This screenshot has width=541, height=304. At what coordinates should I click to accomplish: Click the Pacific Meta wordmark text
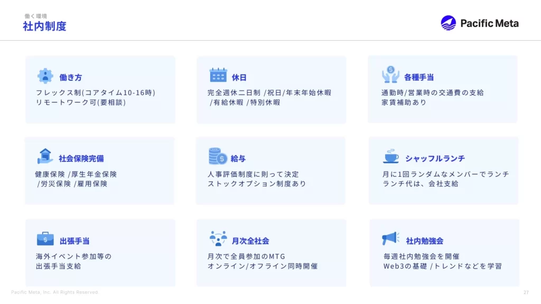click(x=489, y=23)
